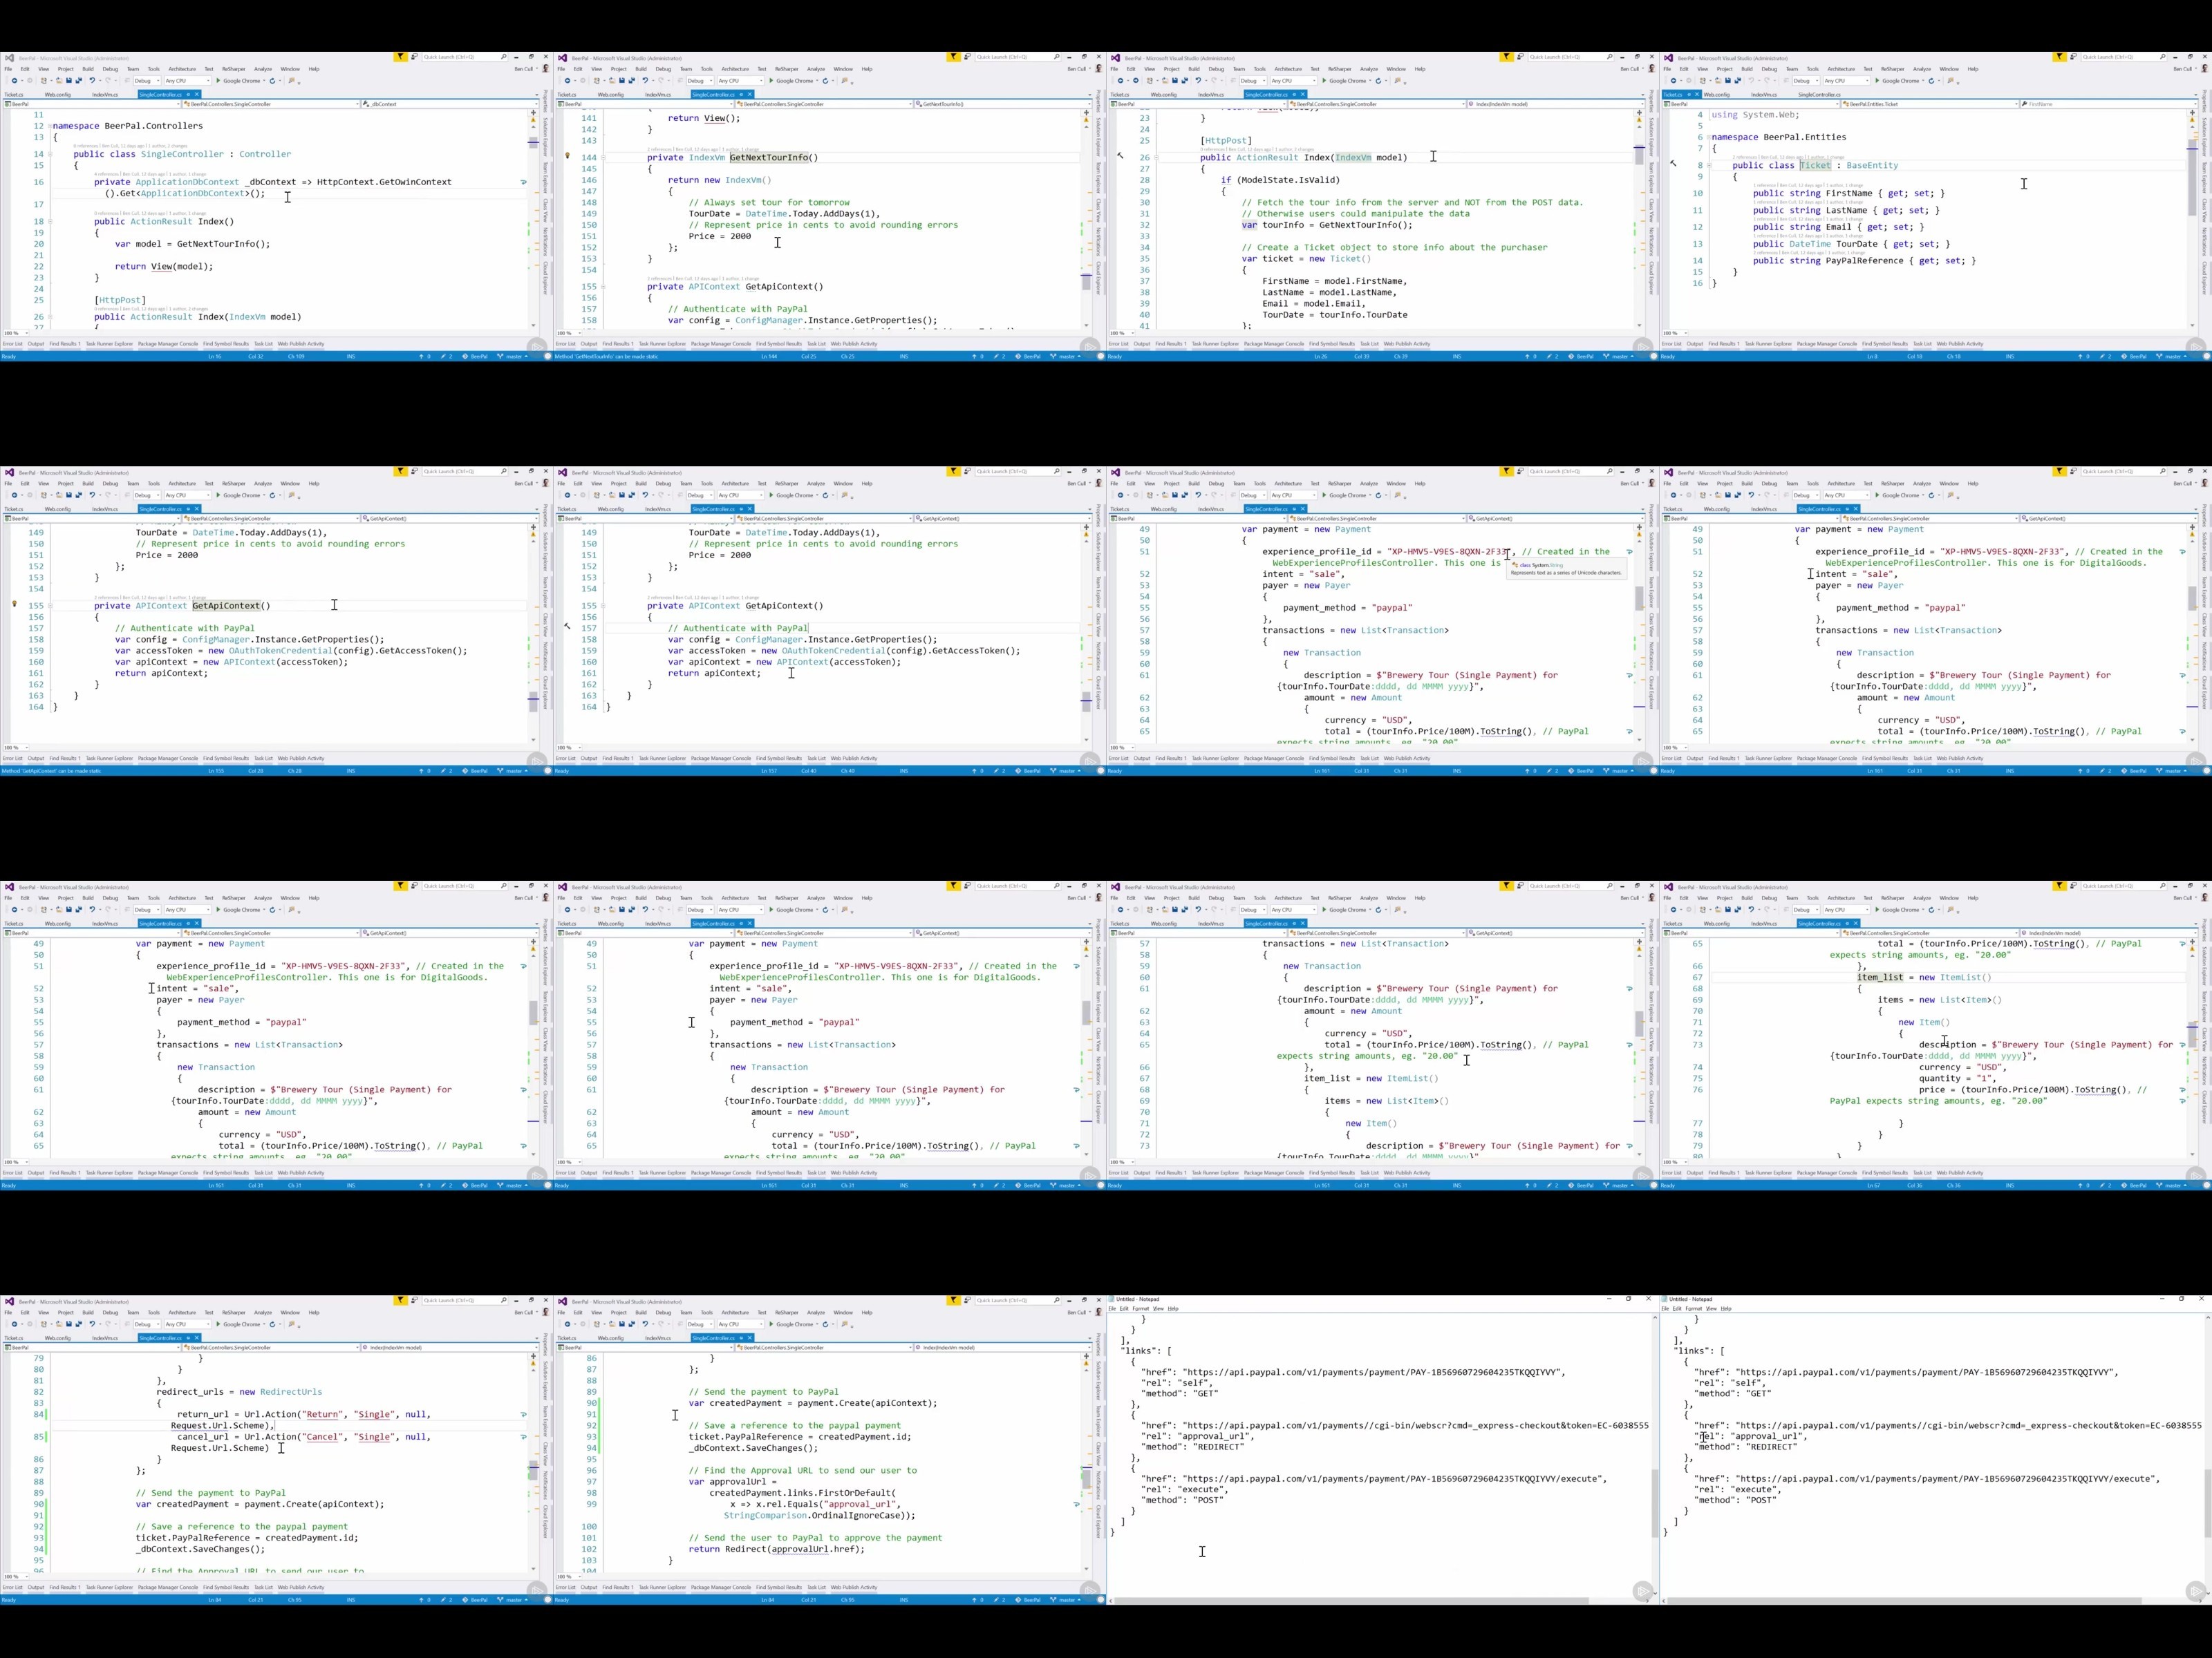This screenshot has height=1658, width=2212.
Task: Switch to SingleController.cs tab in BeerPal.Entities window
Action: coord(1819,95)
